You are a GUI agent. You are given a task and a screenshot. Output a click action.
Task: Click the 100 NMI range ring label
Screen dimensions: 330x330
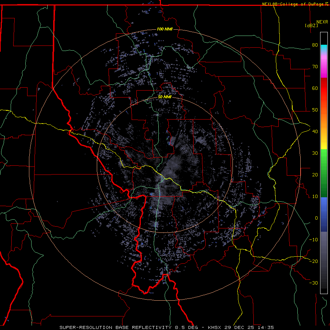coord(165,29)
